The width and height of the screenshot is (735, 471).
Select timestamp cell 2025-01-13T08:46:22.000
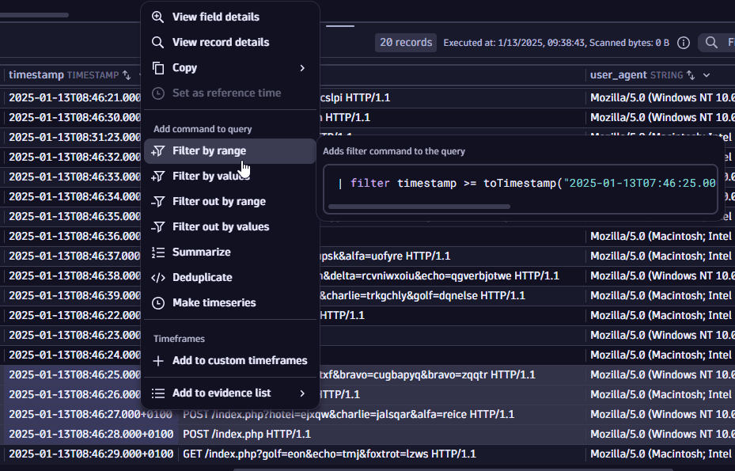[x=74, y=315]
